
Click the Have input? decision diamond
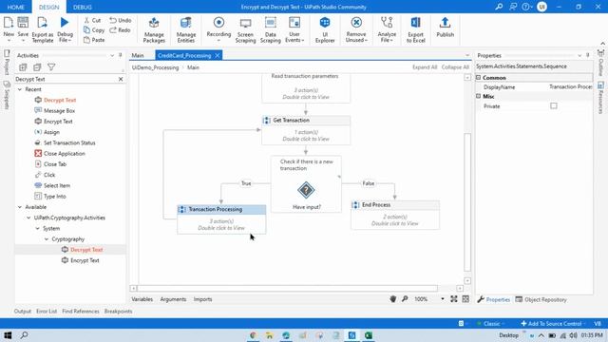306,190
